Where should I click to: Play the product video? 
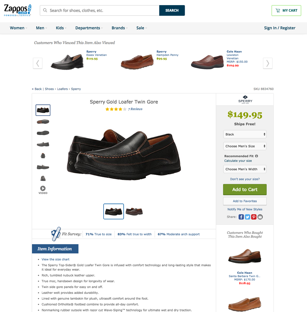point(43,190)
